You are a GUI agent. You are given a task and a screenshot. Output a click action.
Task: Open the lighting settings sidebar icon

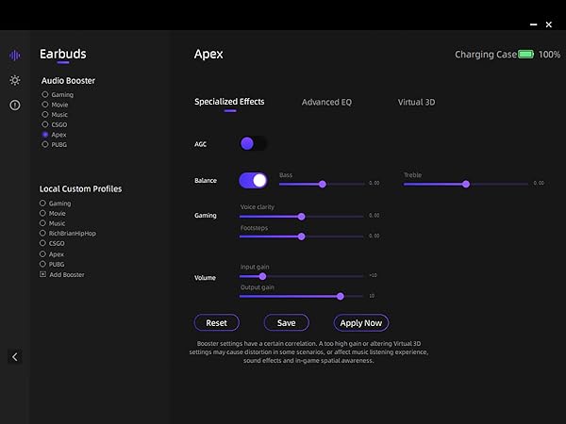click(14, 80)
